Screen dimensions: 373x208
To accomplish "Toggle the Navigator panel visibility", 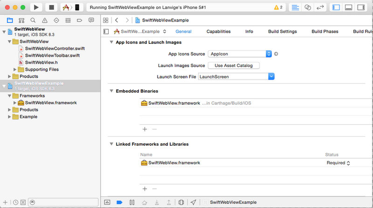I will pos(336,7).
